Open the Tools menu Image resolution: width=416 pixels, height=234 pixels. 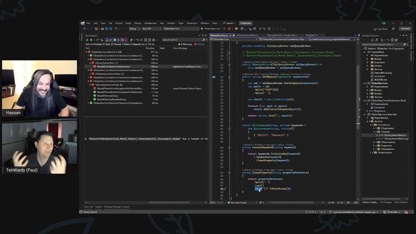pos(181,23)
